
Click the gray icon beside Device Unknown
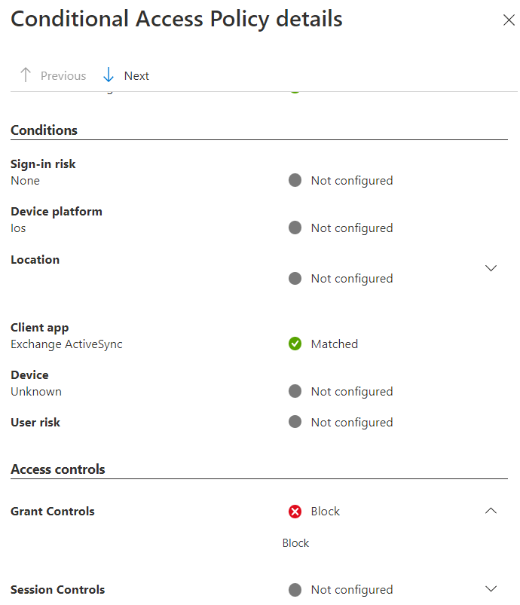tap(295, 391)
